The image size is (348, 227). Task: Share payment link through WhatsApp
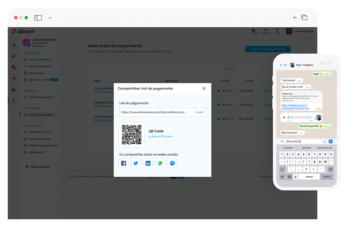click(x=160, y=163)
